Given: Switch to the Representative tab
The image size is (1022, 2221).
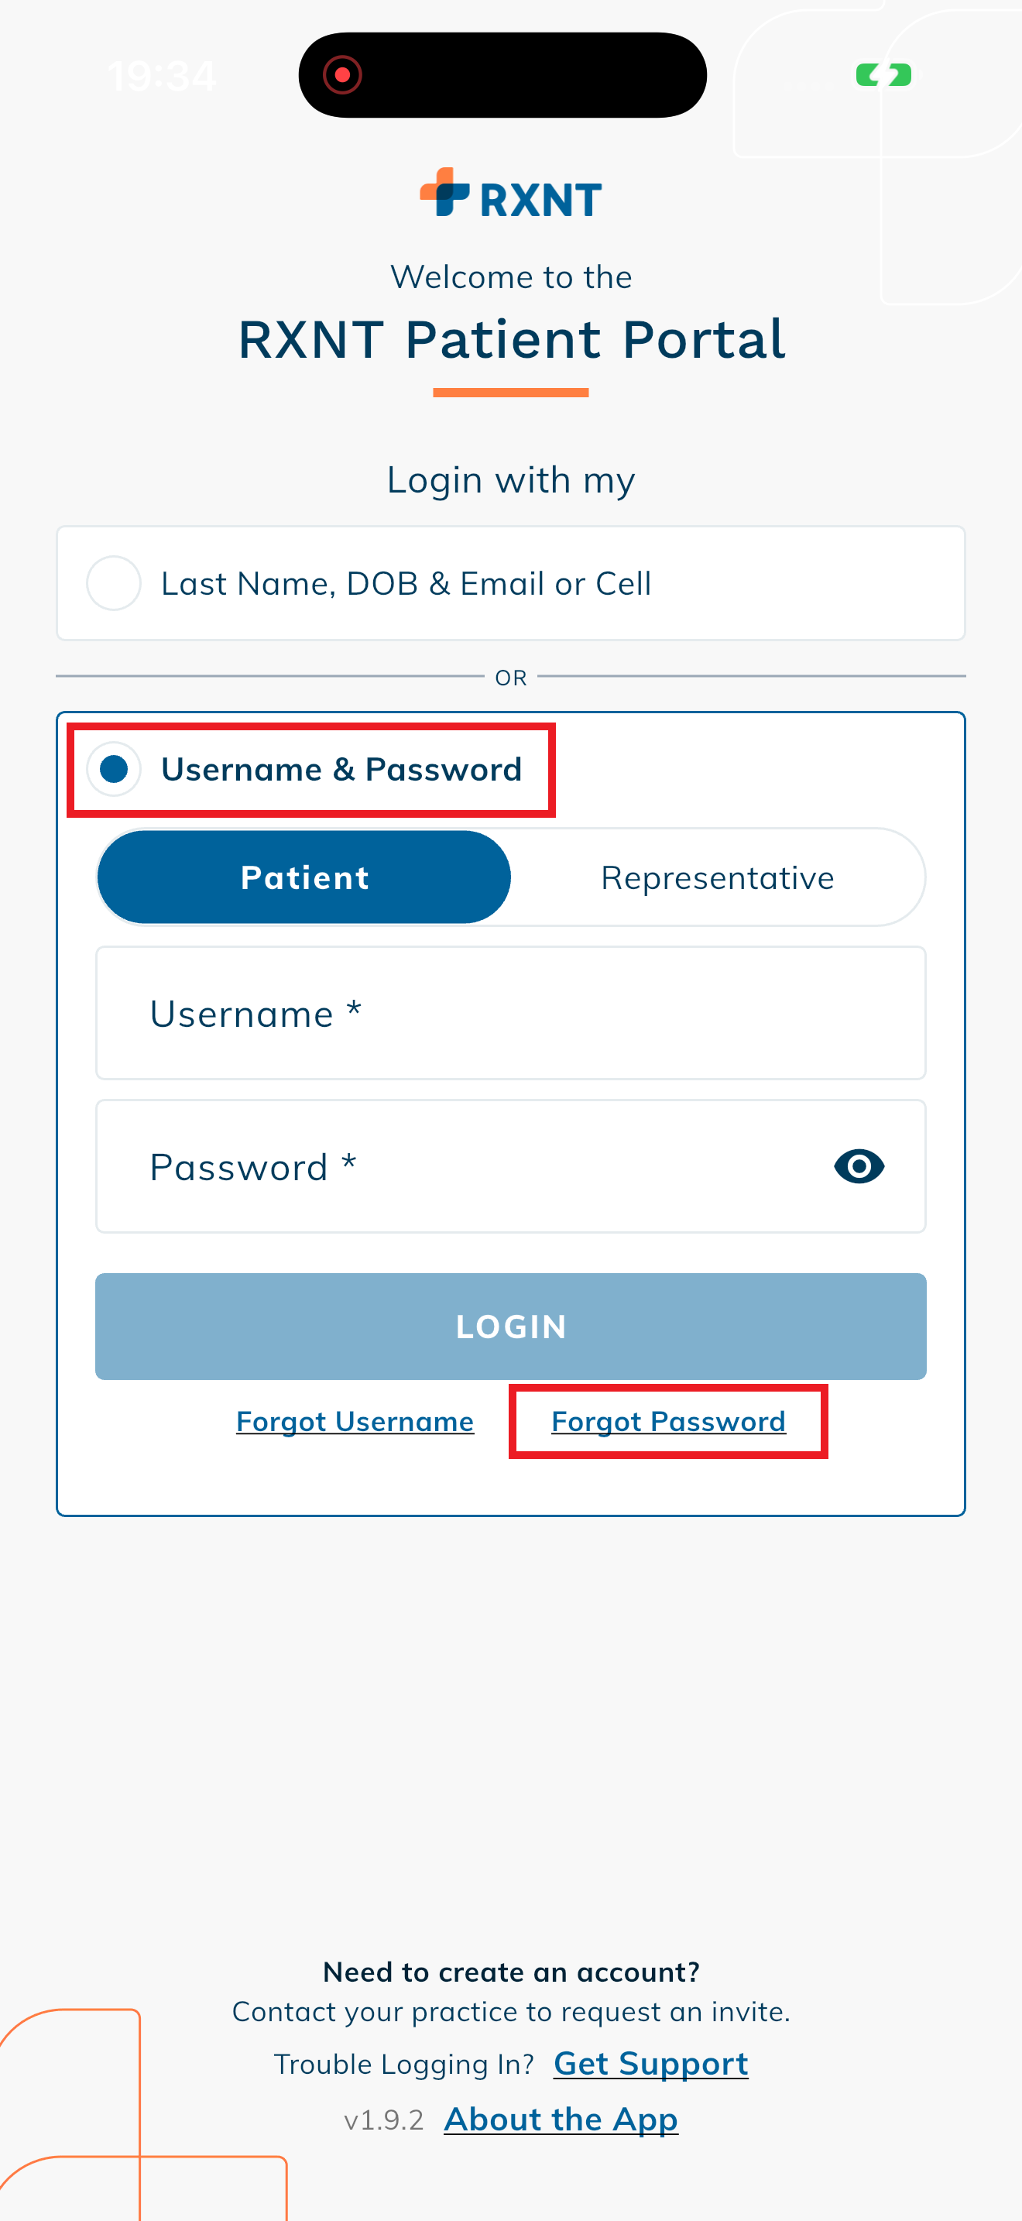Looking at the screenshot, I should point(717,877).
